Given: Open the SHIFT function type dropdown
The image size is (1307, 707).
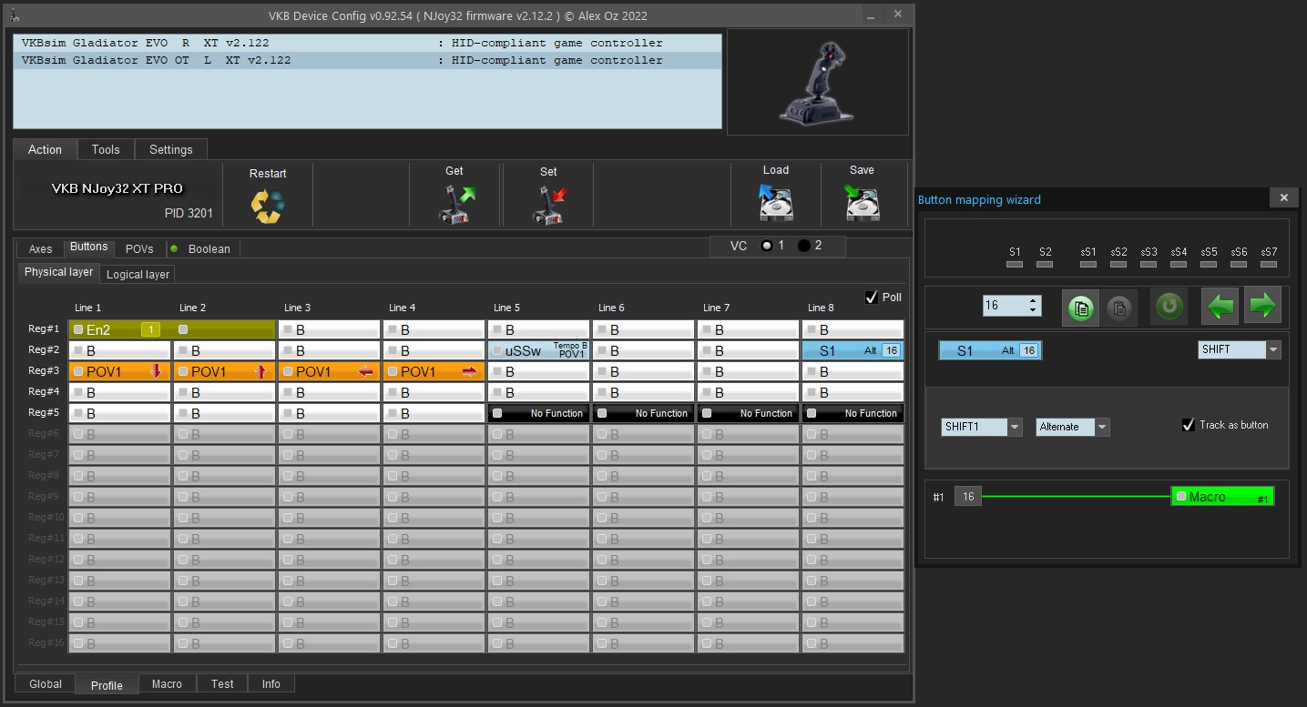Looking at the screenshot, I should [x=1273, y=349].
